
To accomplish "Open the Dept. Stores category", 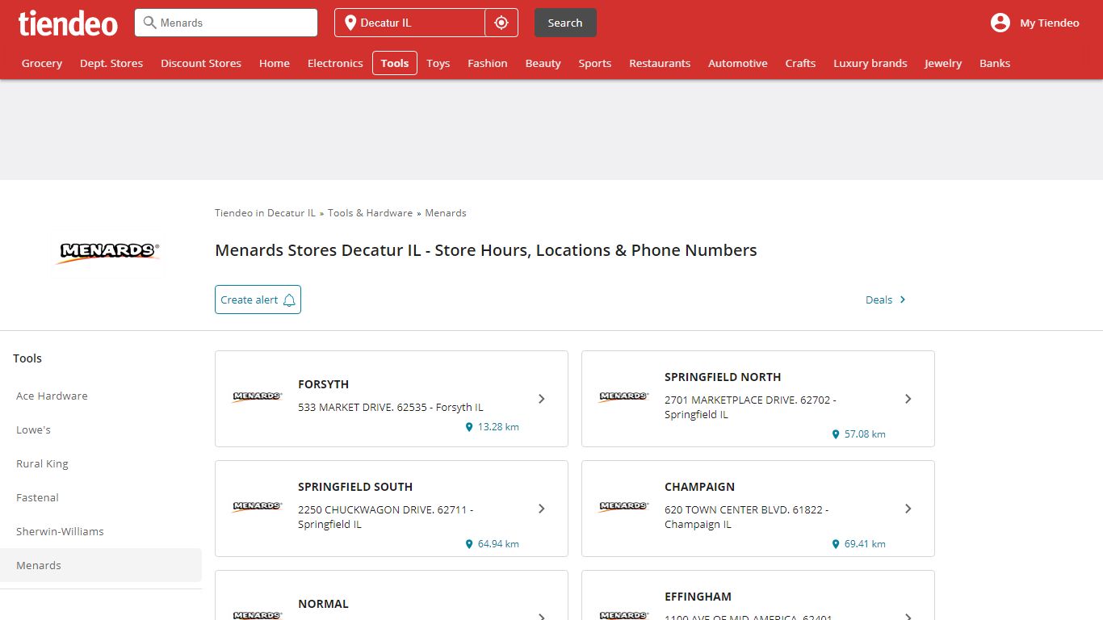I will coord(111,63).
